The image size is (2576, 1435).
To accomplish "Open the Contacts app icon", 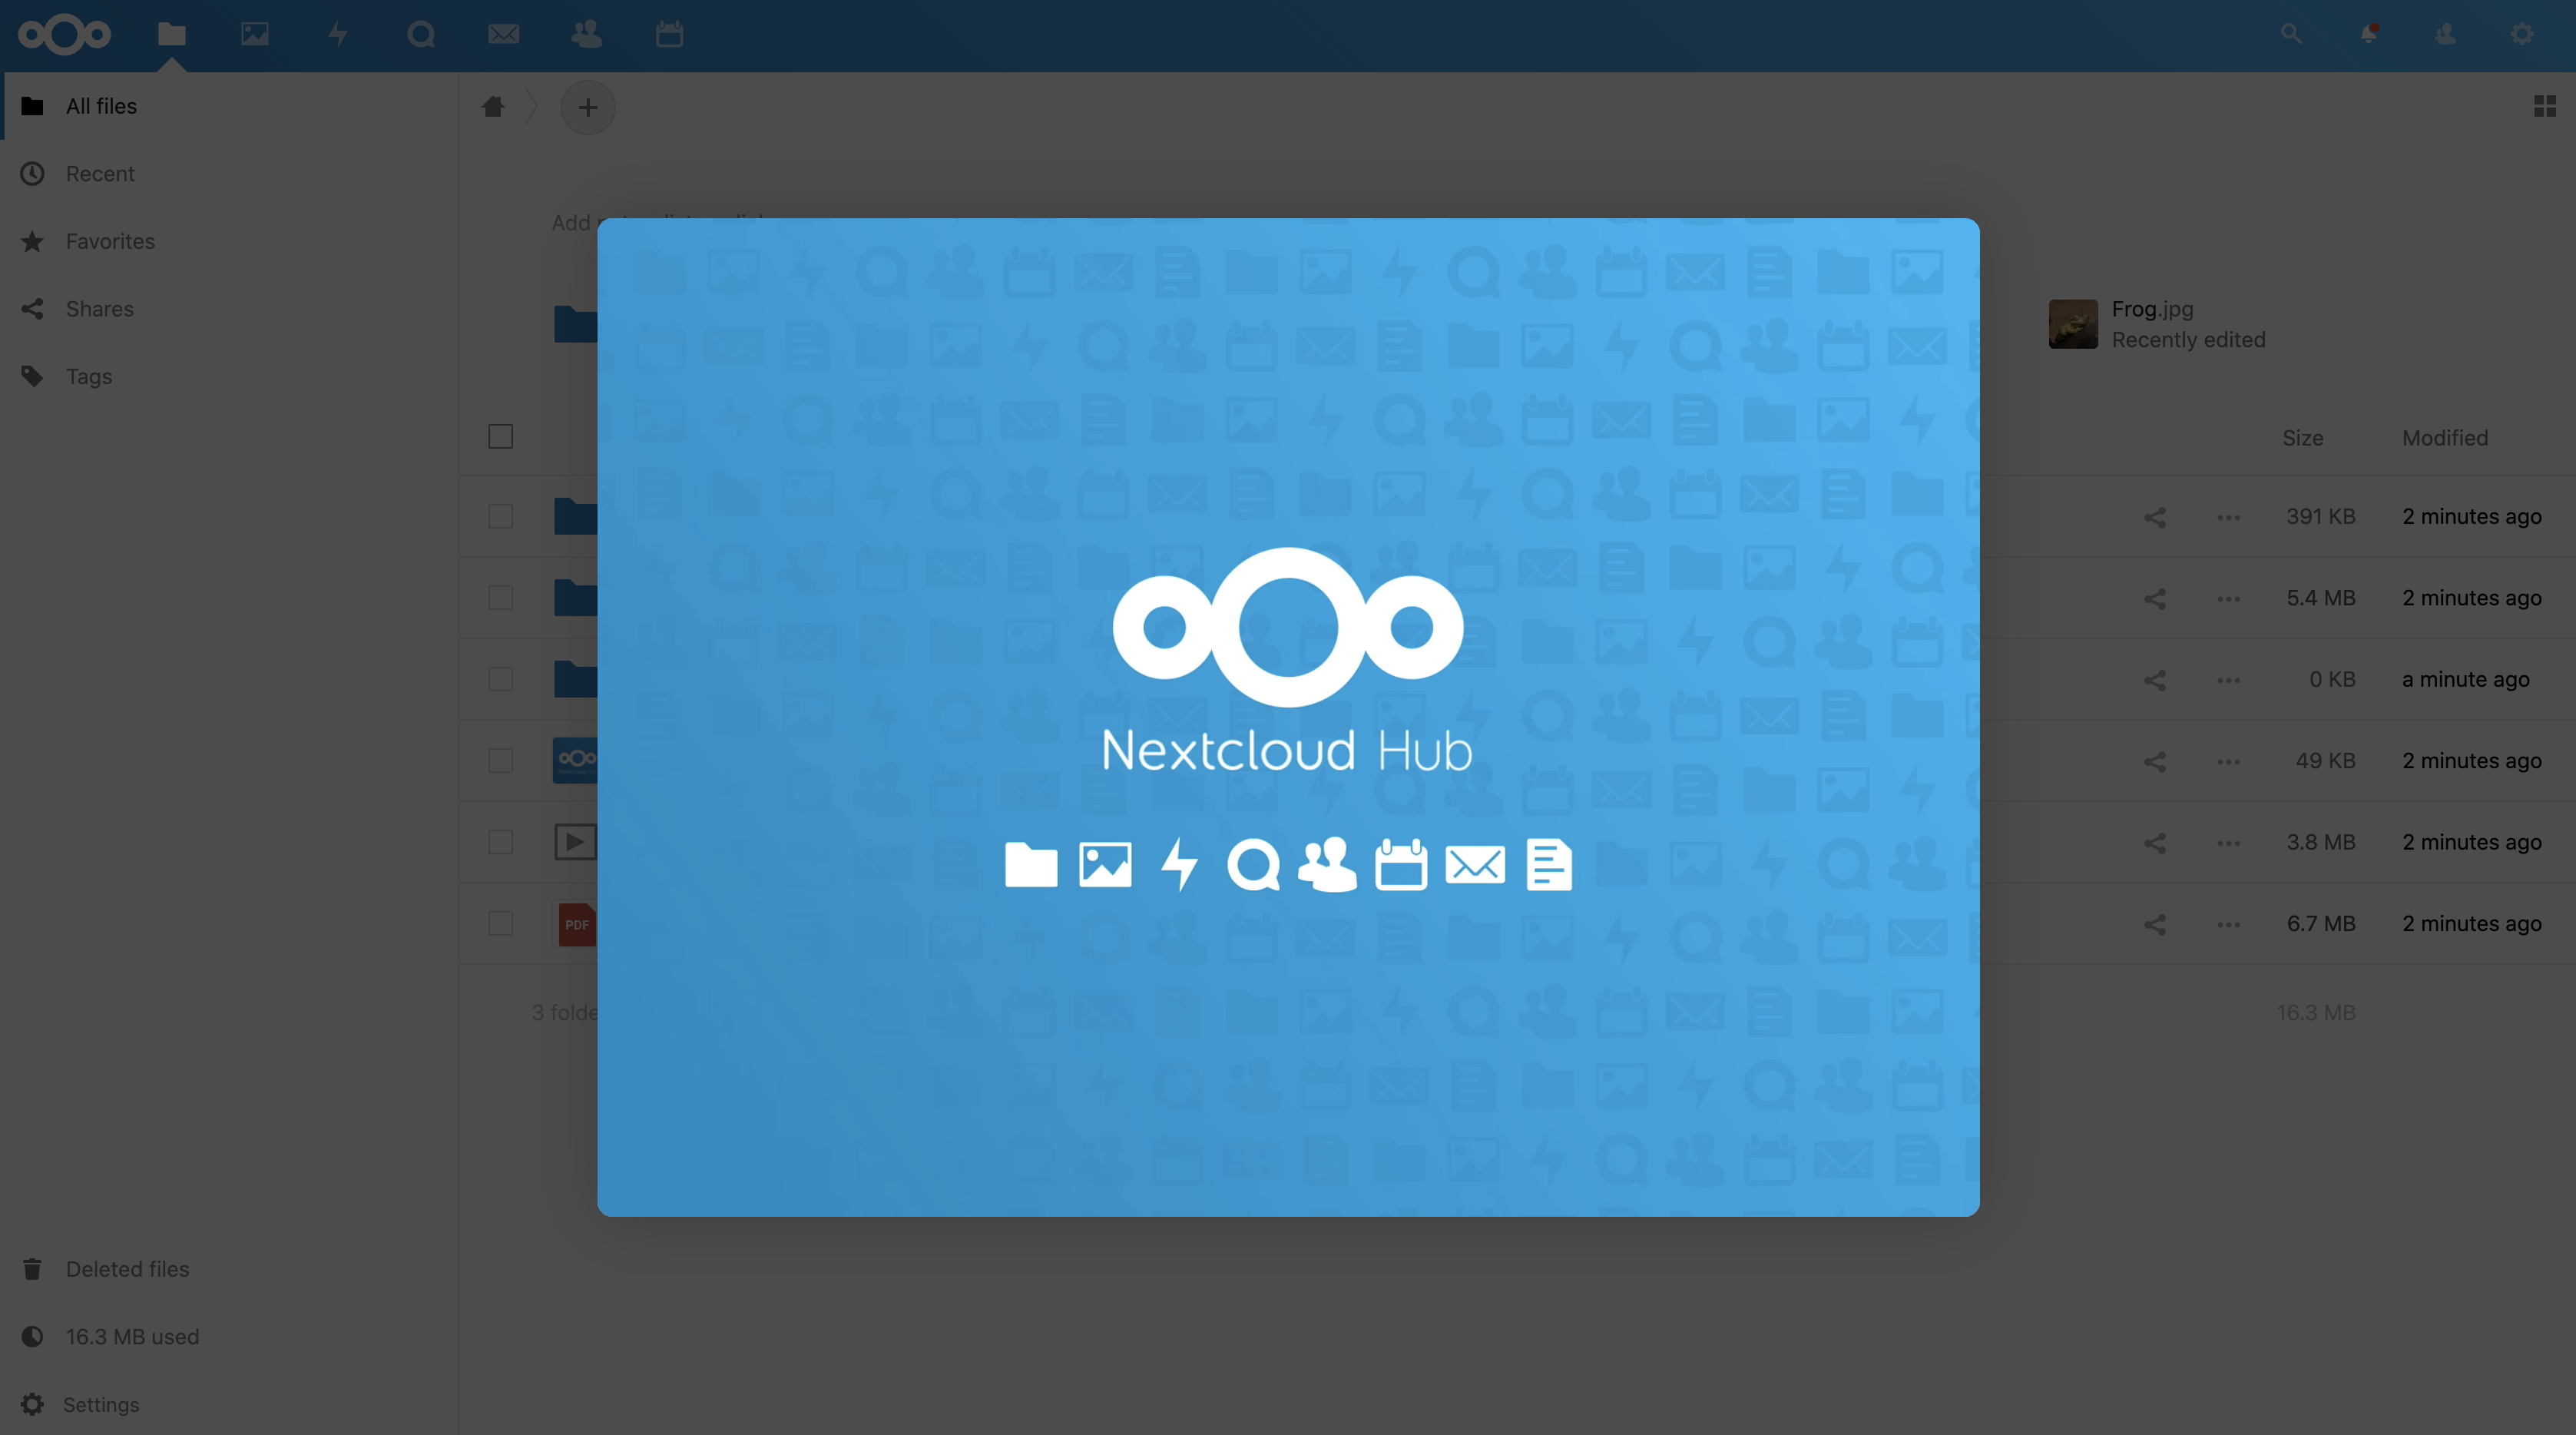I will pyautogui.click(x=587, y=34).
